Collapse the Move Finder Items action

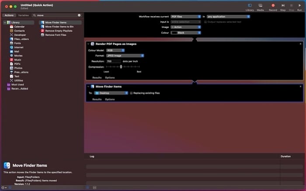coord(88,87)
